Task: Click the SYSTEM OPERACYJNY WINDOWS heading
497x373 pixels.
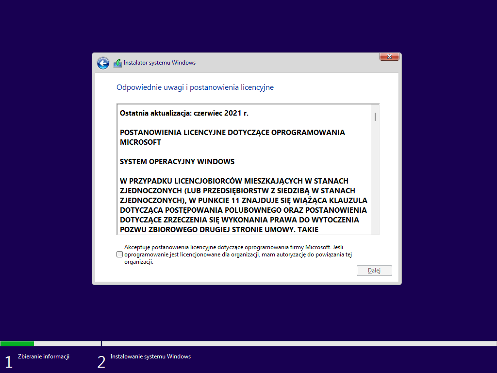Action: 177,161
